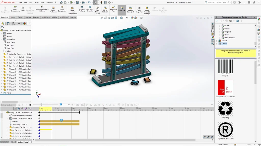
Task: Select the Recycling decal thumbnail
Action: coord(225,108)
